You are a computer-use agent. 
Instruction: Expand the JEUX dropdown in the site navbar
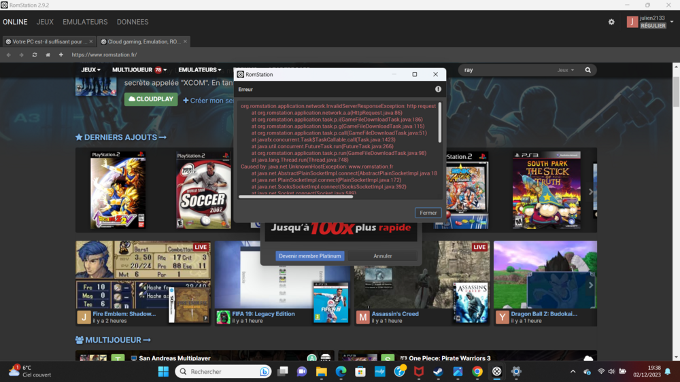(90, 70)
